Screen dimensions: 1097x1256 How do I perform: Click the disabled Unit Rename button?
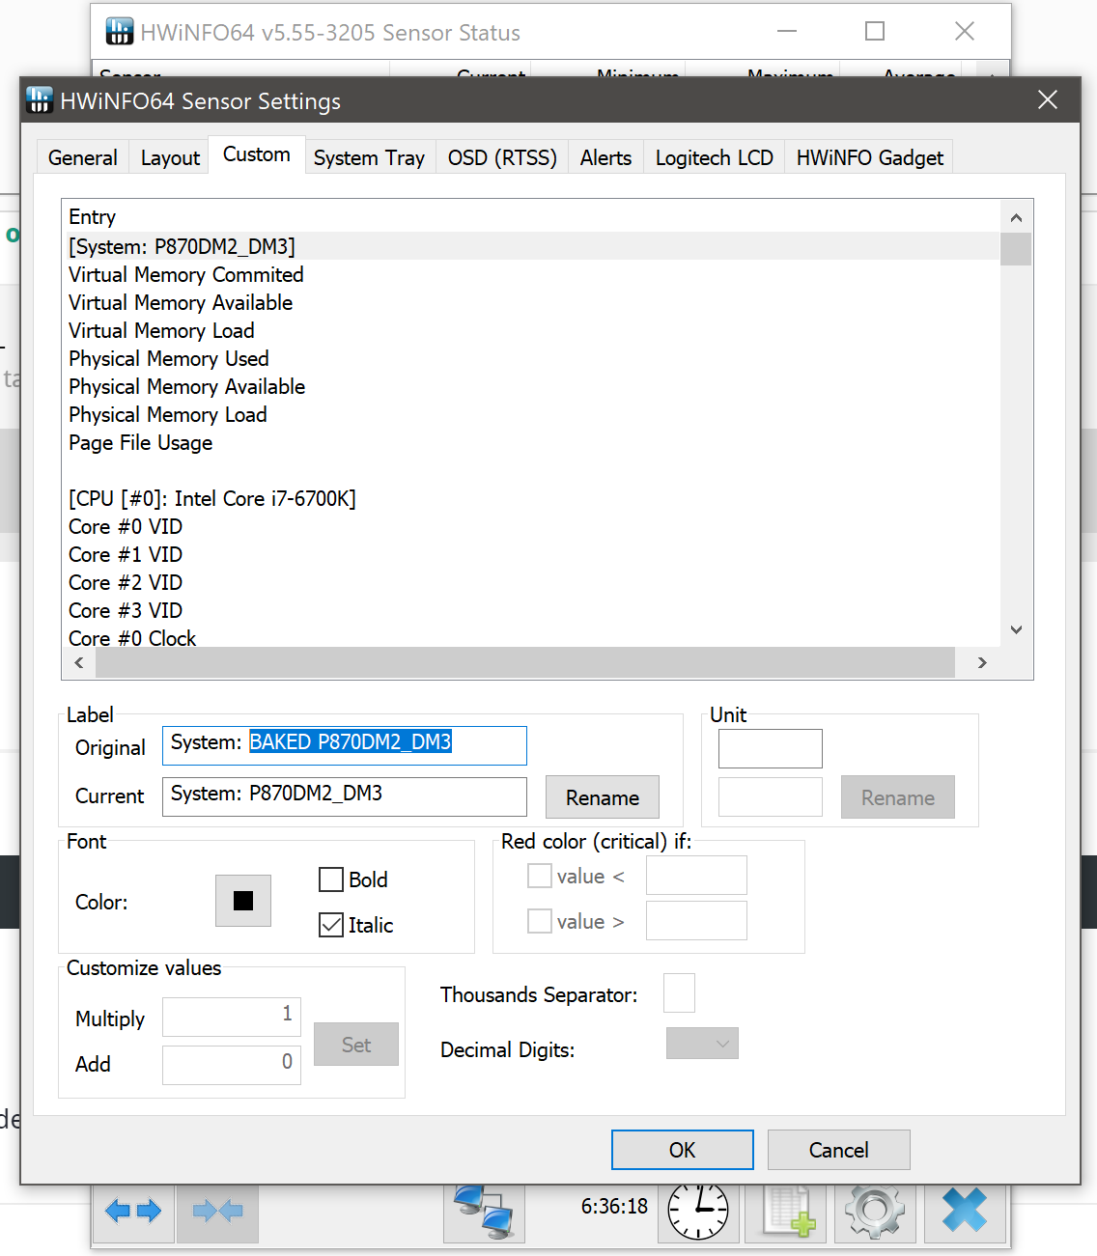click(x=898, y=797)
